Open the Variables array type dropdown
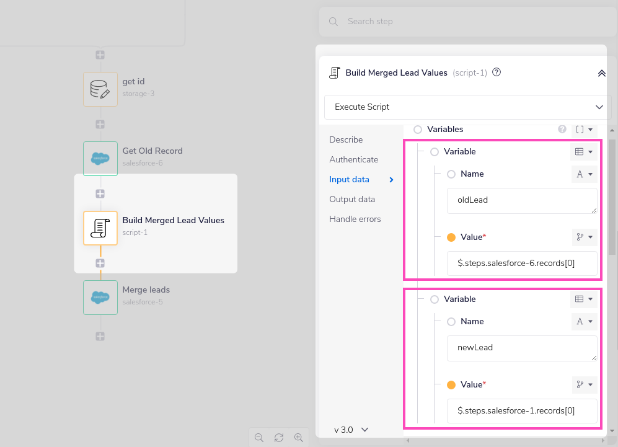The height and width of the screenshot is (447, 618). tap(584, 130)
